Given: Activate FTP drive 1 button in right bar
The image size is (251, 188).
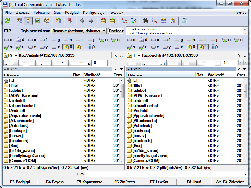Looking at the screenshot, I should (x=203, y=47).
